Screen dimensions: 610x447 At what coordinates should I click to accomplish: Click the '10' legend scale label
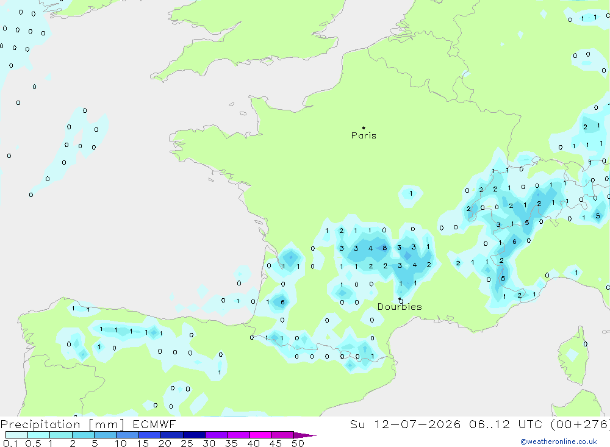click(x=121, y=443)
